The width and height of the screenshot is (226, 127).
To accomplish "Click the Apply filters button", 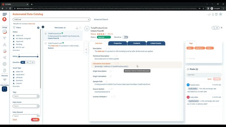I will tap(35, 120).
